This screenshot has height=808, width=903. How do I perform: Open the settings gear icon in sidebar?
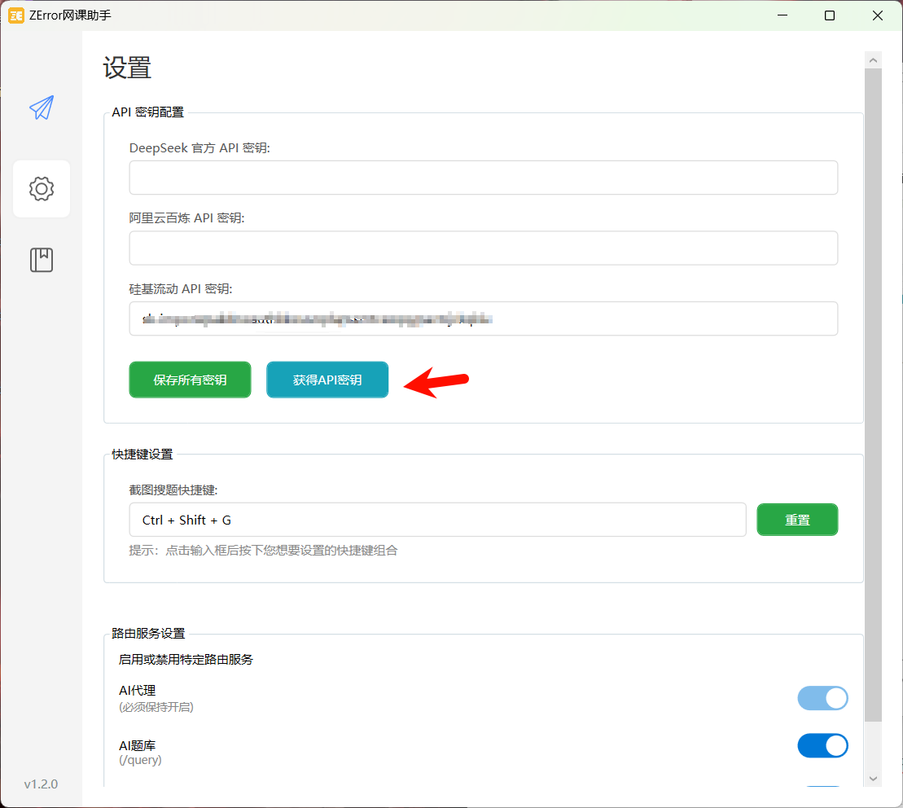click(x=41, y=188)
